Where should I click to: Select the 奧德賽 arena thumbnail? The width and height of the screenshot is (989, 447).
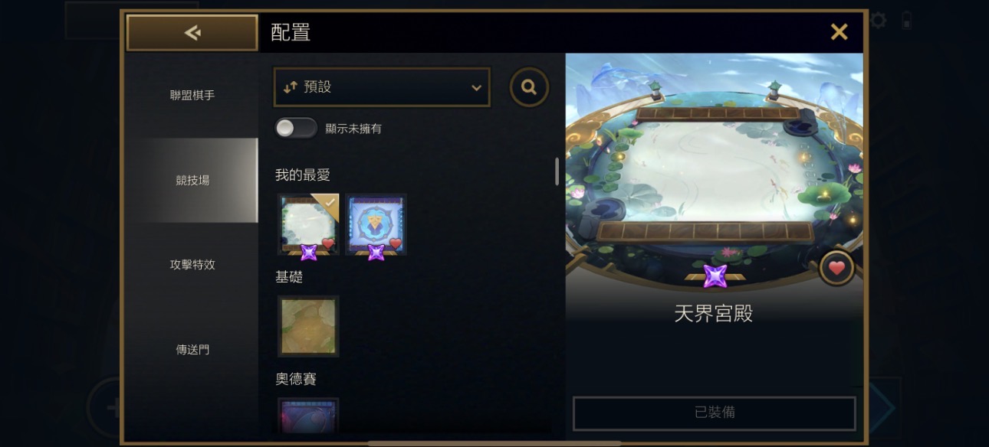308,415
